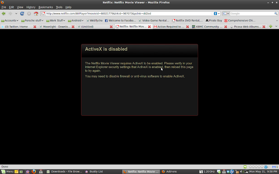Image resolution: width=279 pixels, height=174 pixels.
Task: Click inside the Google search box
Action: pos(252,14)
